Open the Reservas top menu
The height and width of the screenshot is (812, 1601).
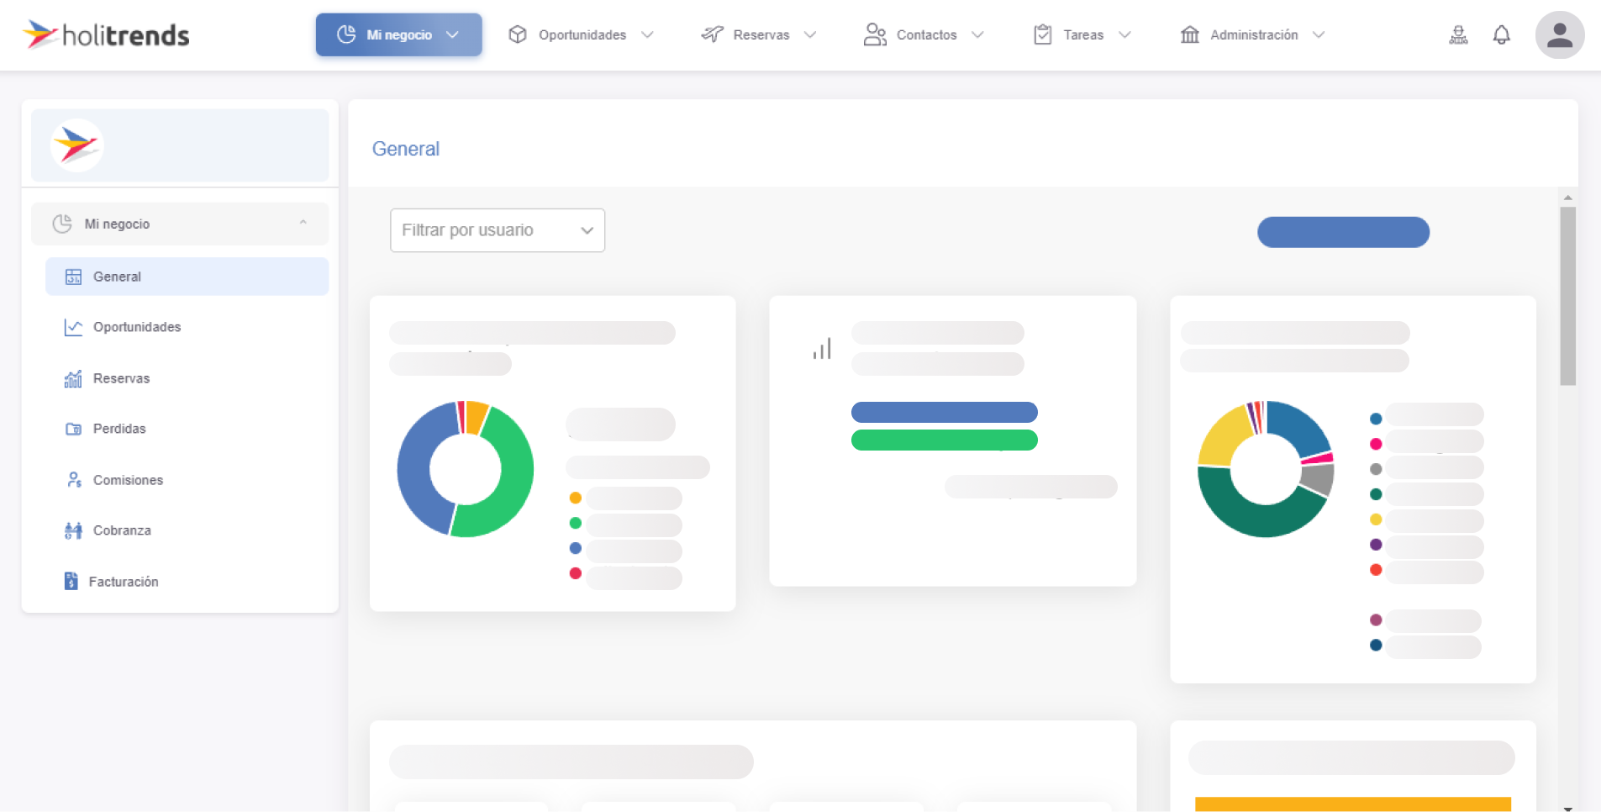tap(759, 34)
